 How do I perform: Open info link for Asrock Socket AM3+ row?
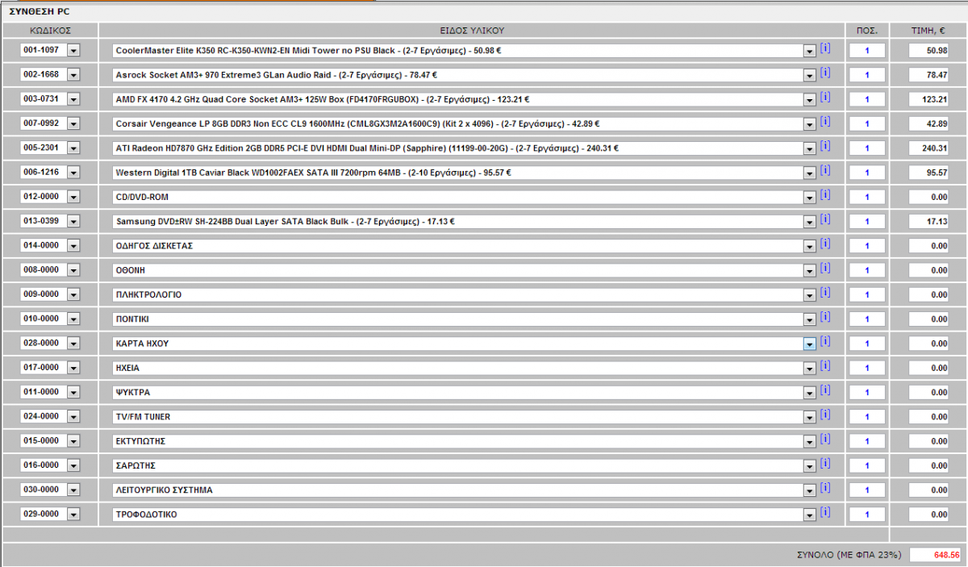tap(825, 73)
